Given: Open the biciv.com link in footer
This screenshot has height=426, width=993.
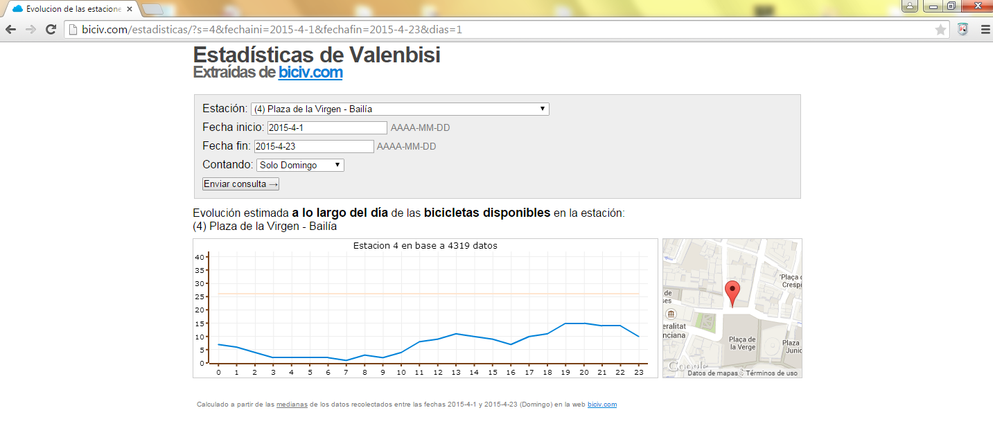Looking at the screenshot, I should (602, 404).
